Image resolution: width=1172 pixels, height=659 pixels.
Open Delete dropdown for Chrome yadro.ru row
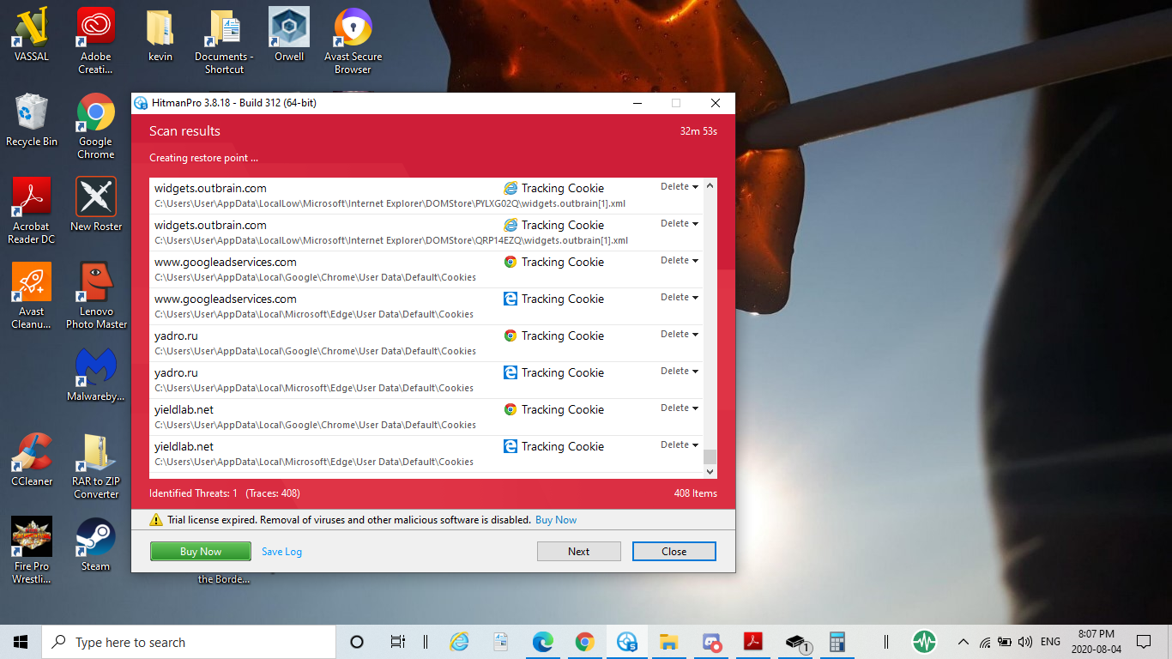(680, 335)
